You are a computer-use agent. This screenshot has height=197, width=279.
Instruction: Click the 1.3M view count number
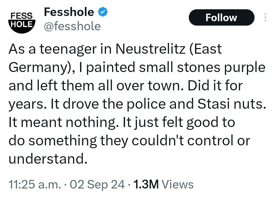point(145,185)
